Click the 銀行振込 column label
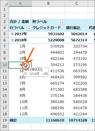95x131 pixels. click(73, 28)
